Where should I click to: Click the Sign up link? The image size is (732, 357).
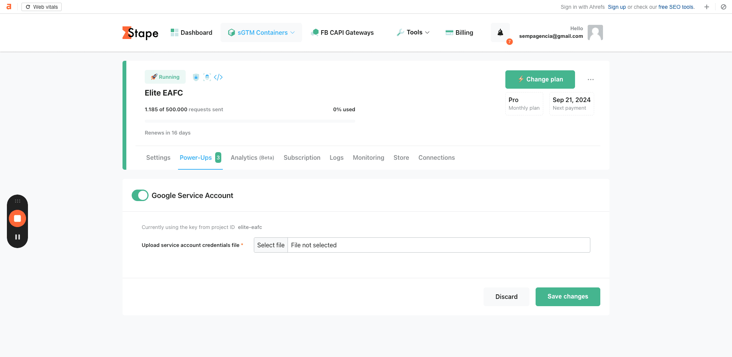tap(617, 7)
